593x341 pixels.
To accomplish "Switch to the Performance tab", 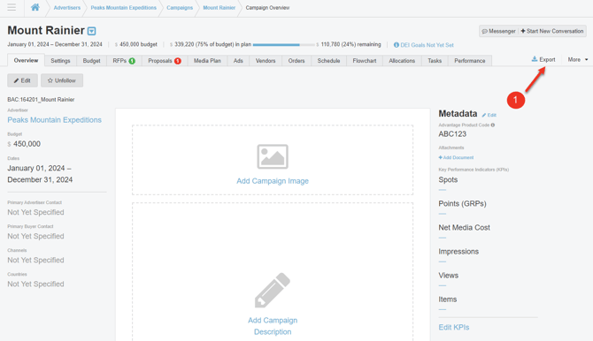I will (x=470, y=61).
